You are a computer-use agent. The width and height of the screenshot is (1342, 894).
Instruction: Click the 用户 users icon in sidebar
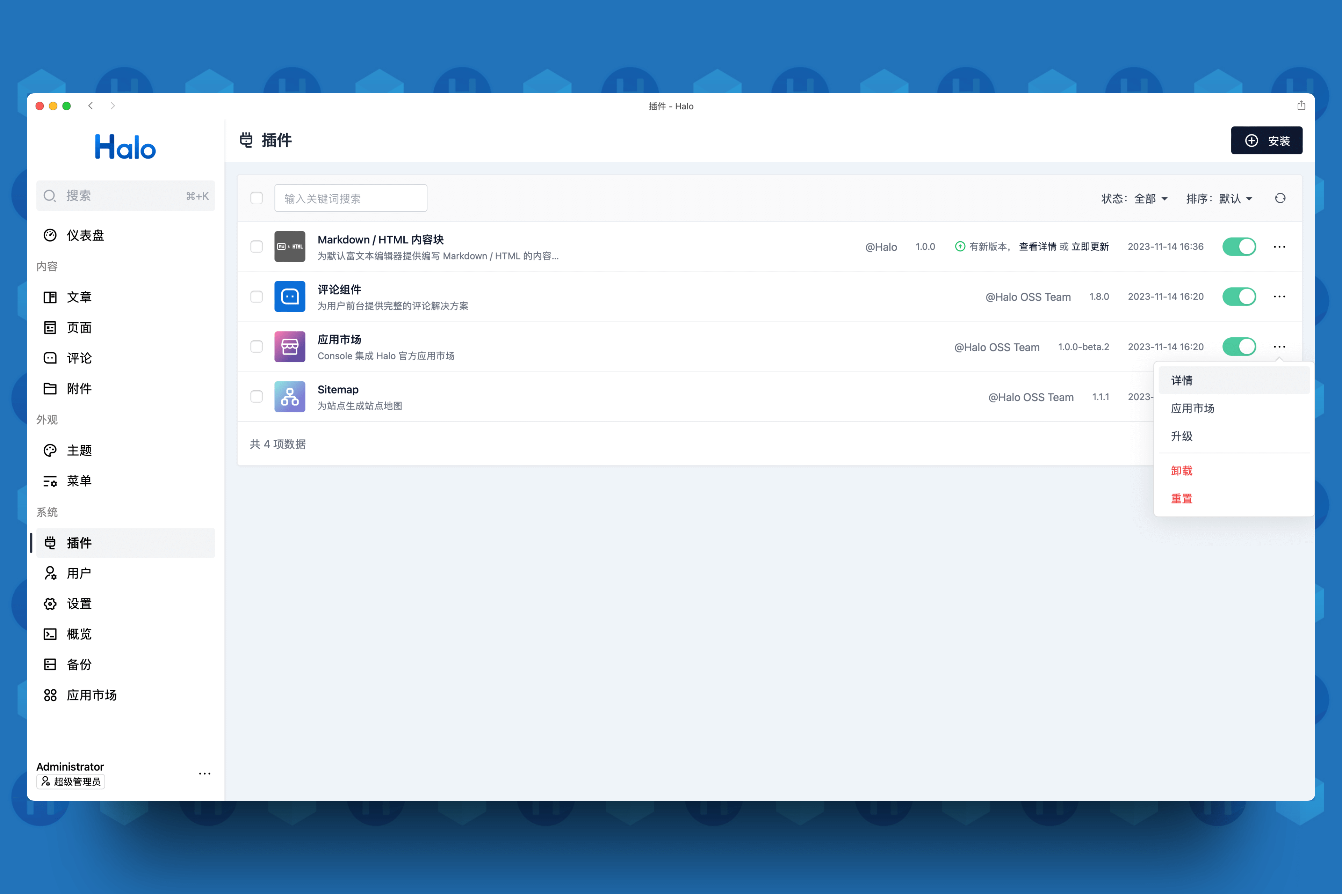click(x=50, y=573)
